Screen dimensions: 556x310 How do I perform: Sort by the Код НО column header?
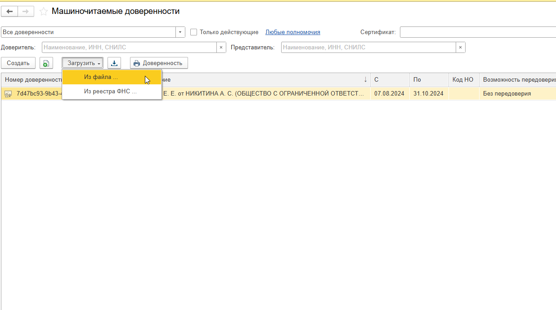point(463,80)
